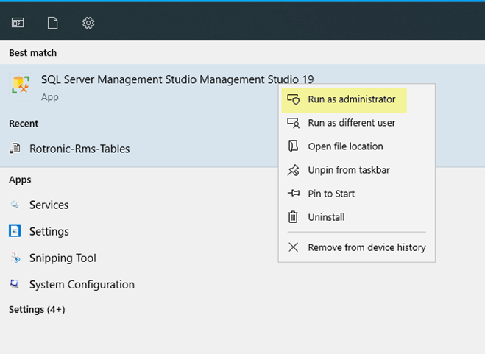
Task: Click the pin icon beside Pin to Start
Action: 294,193
